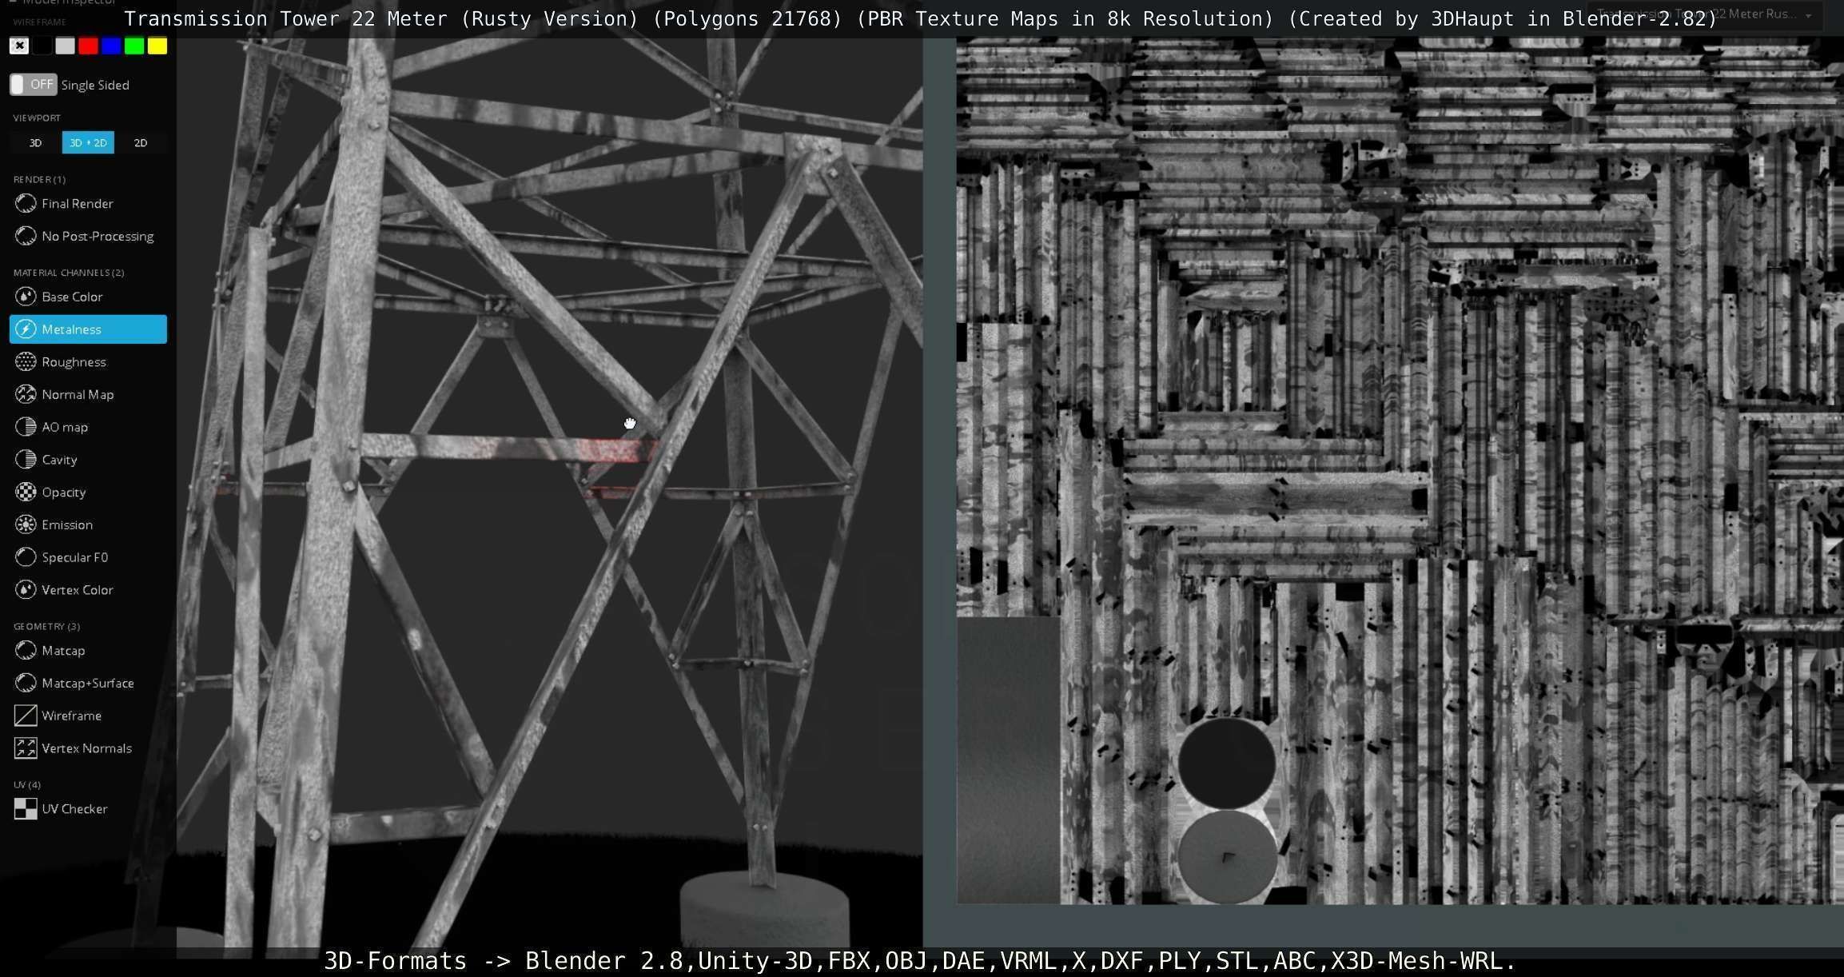Show the Cavity channel

click(88, 460)
